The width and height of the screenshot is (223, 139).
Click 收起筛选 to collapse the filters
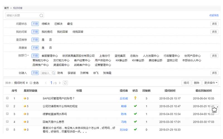(214, 16)
